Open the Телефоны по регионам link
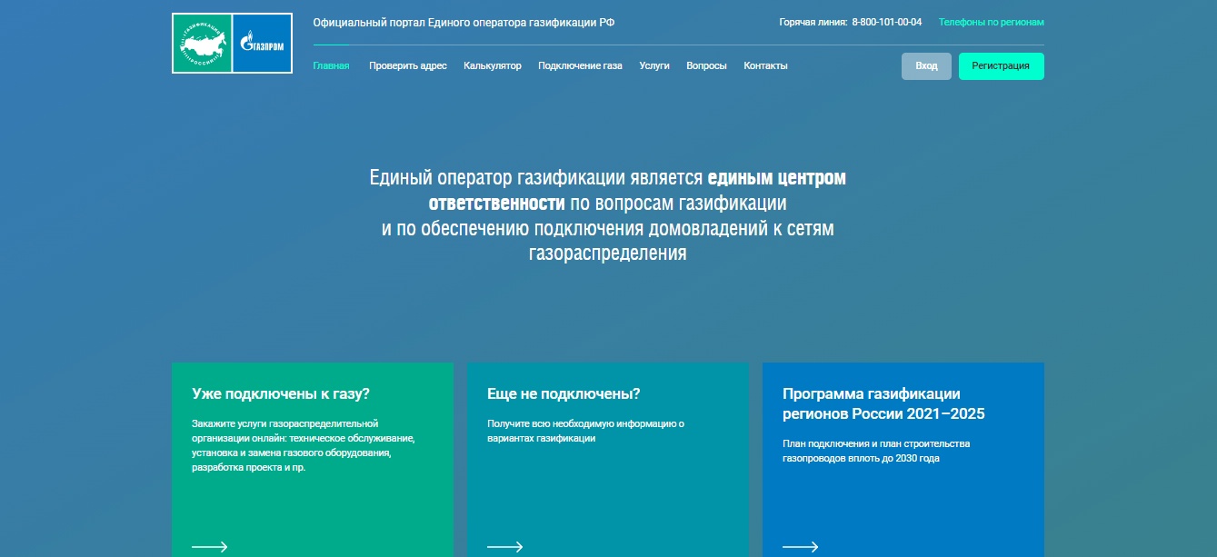The height and width of the screenshot is (557, 1217). (991, 22)
